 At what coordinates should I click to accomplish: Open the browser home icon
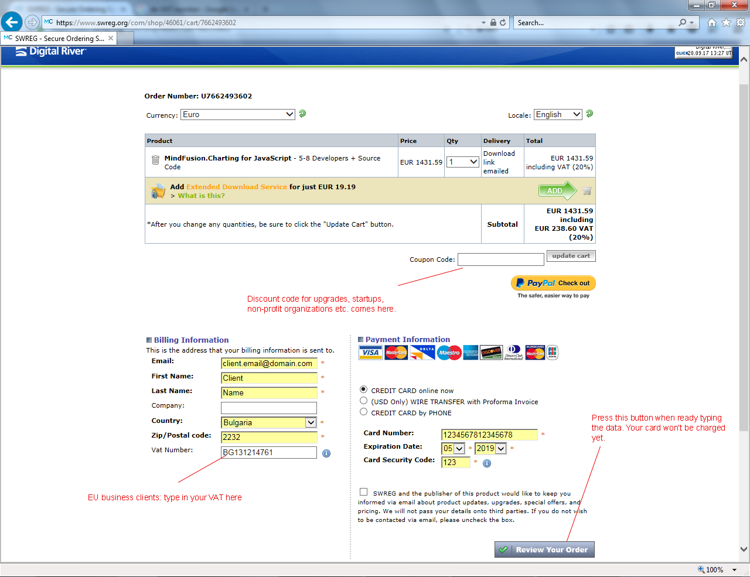(711, 22)
